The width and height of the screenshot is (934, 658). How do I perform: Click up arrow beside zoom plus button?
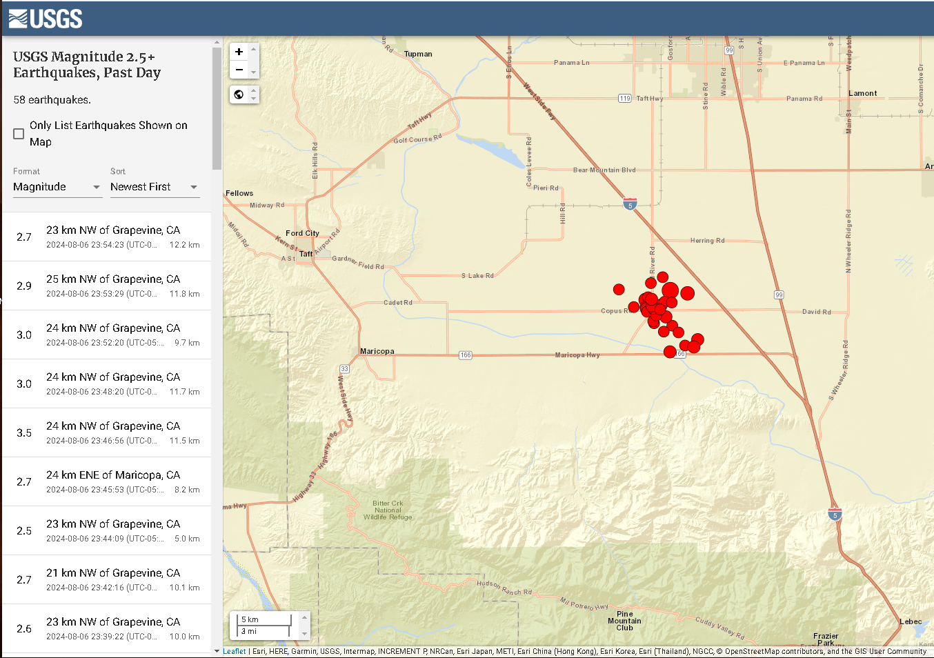tap(254, 49)
